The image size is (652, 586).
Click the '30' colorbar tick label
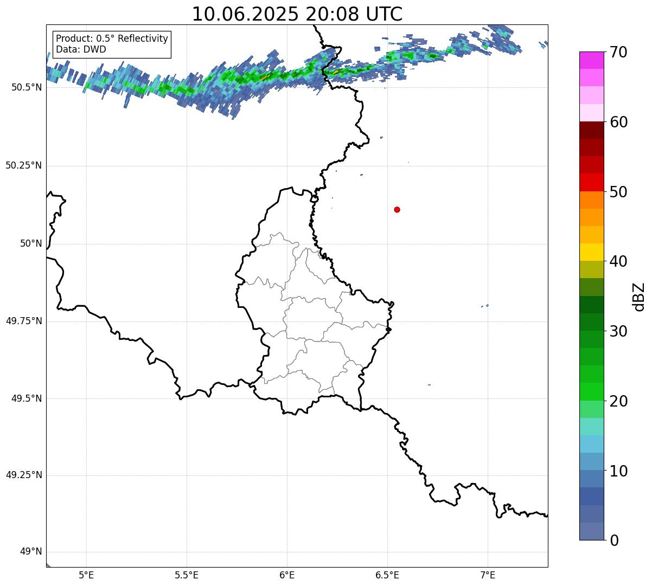tap(619, 331)
